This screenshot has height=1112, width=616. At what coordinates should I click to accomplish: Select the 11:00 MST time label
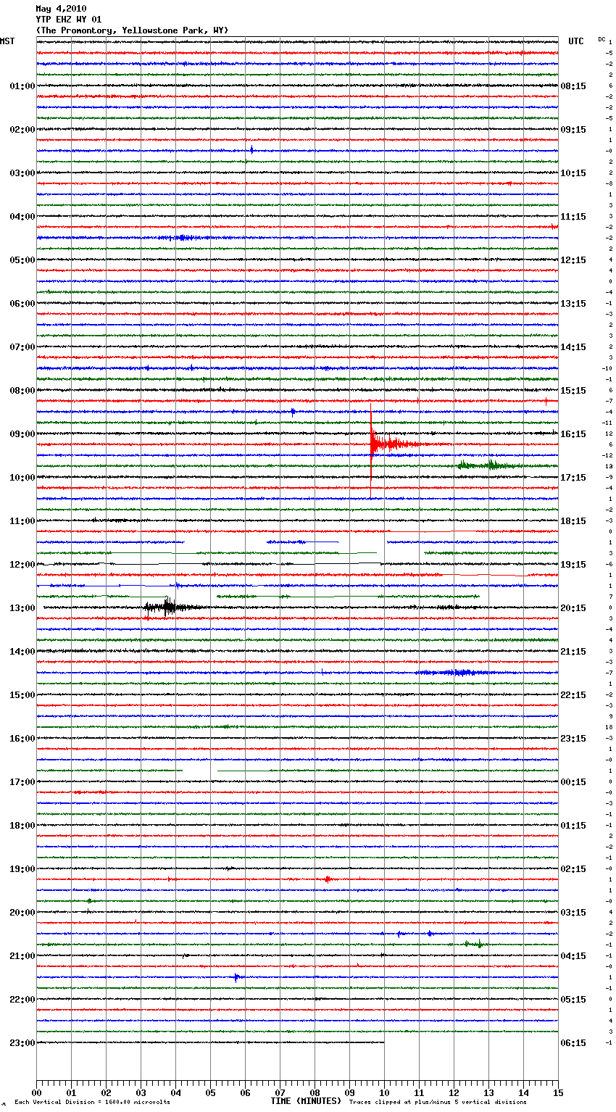coord(22,521)
